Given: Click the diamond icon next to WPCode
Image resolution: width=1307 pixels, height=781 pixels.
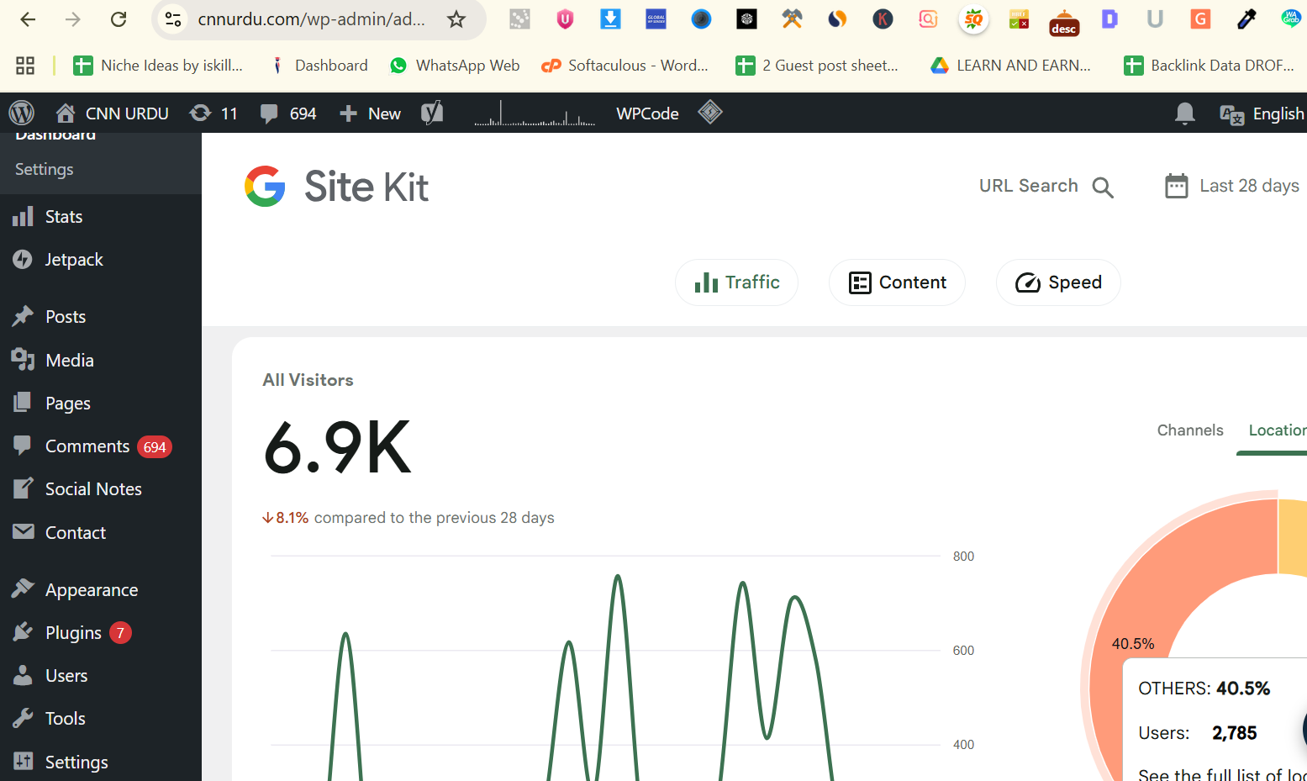Looking at the screenshot, I should (710, 113).
